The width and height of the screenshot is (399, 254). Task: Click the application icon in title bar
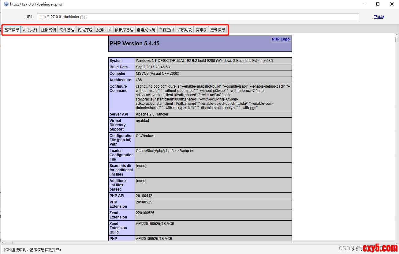coord(6,4)
